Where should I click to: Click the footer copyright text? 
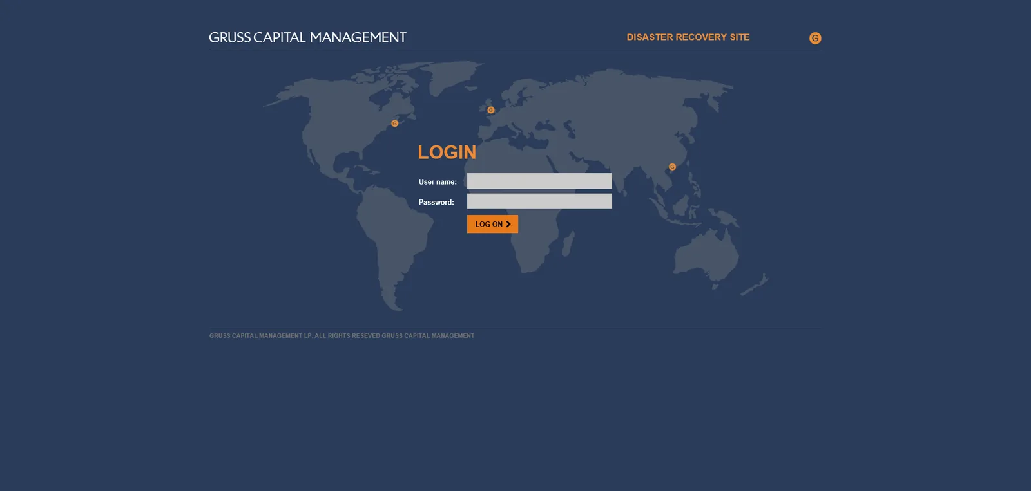(x=342, y=336)
